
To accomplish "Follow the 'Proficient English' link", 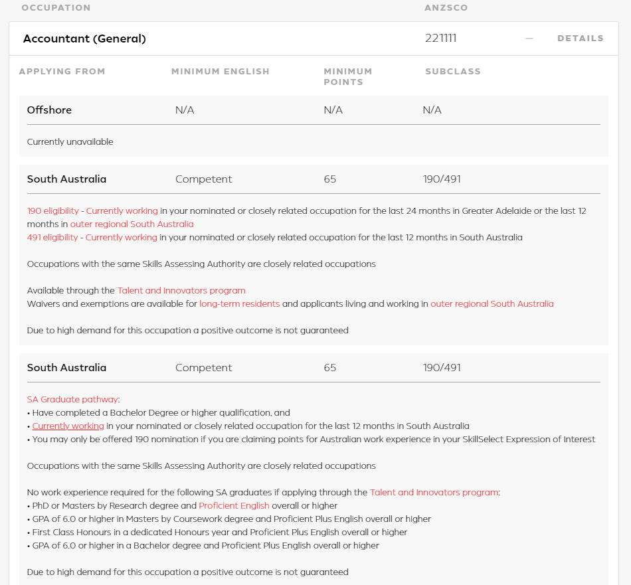I will click(x=234, y=505).
